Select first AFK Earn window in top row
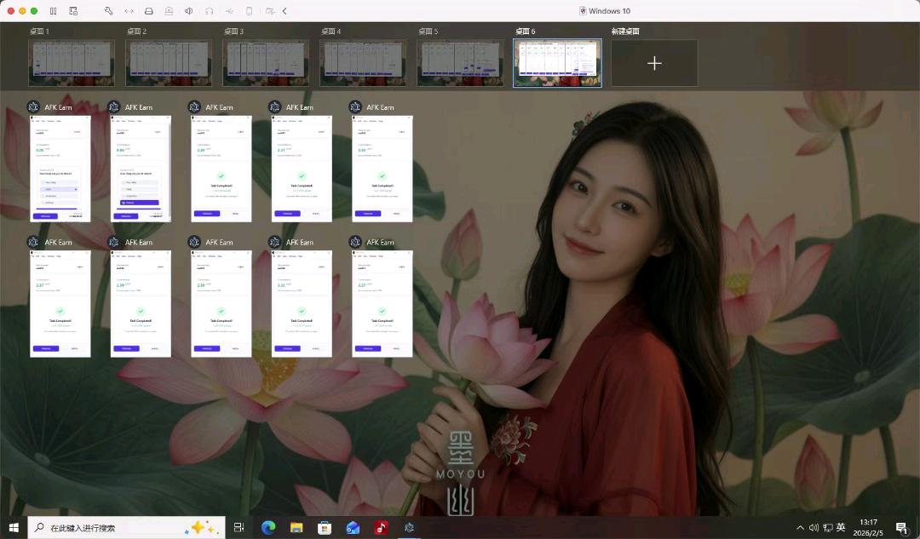 [60, 168]
